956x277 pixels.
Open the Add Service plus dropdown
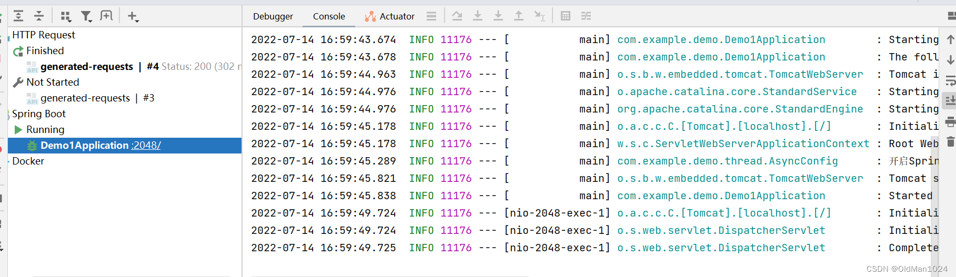pos(133,16)
